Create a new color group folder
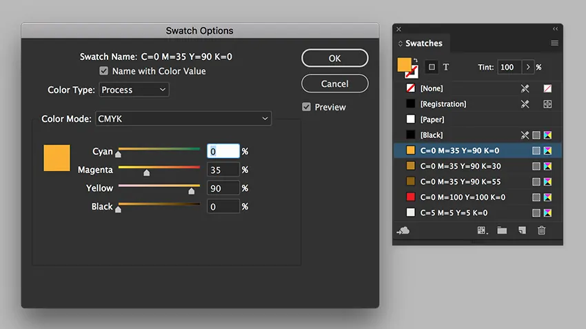586x329 pixels. pyautogui.click(x=502, y=230)
